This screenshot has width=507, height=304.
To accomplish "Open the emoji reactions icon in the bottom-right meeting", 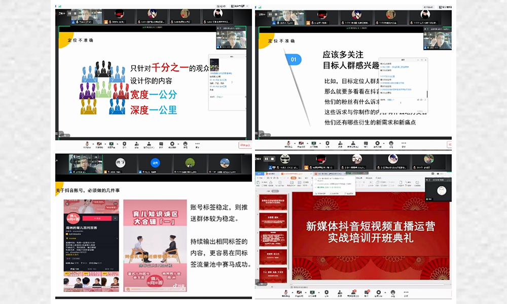I will tap(393, 292).
